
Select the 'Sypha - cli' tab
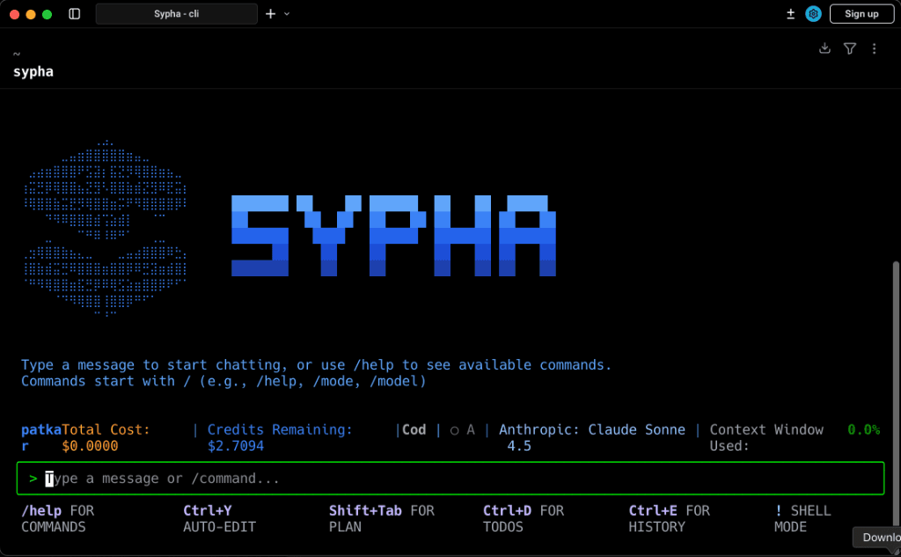pos(176,14)
